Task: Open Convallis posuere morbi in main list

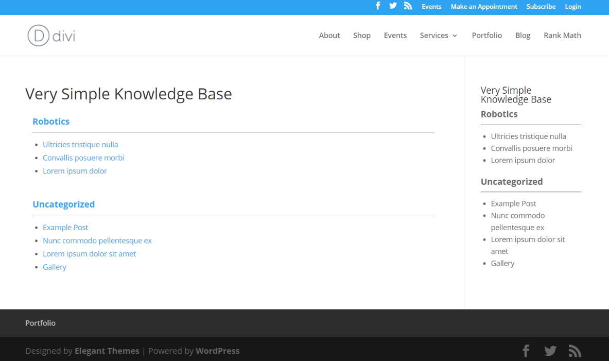Action: (83, 158)
